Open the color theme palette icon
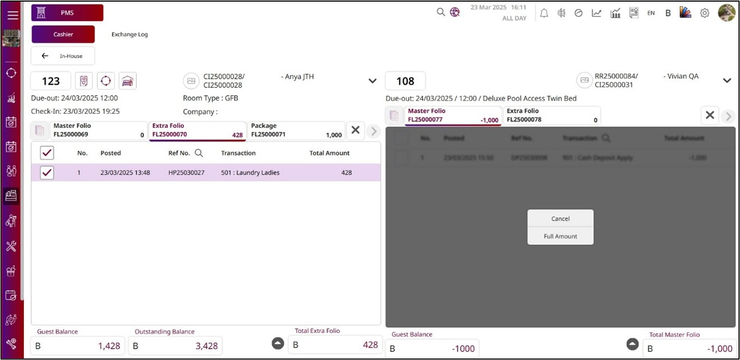The height and width of the screenshot is (360, 740). pyautogui.click(x=685, y=12)
